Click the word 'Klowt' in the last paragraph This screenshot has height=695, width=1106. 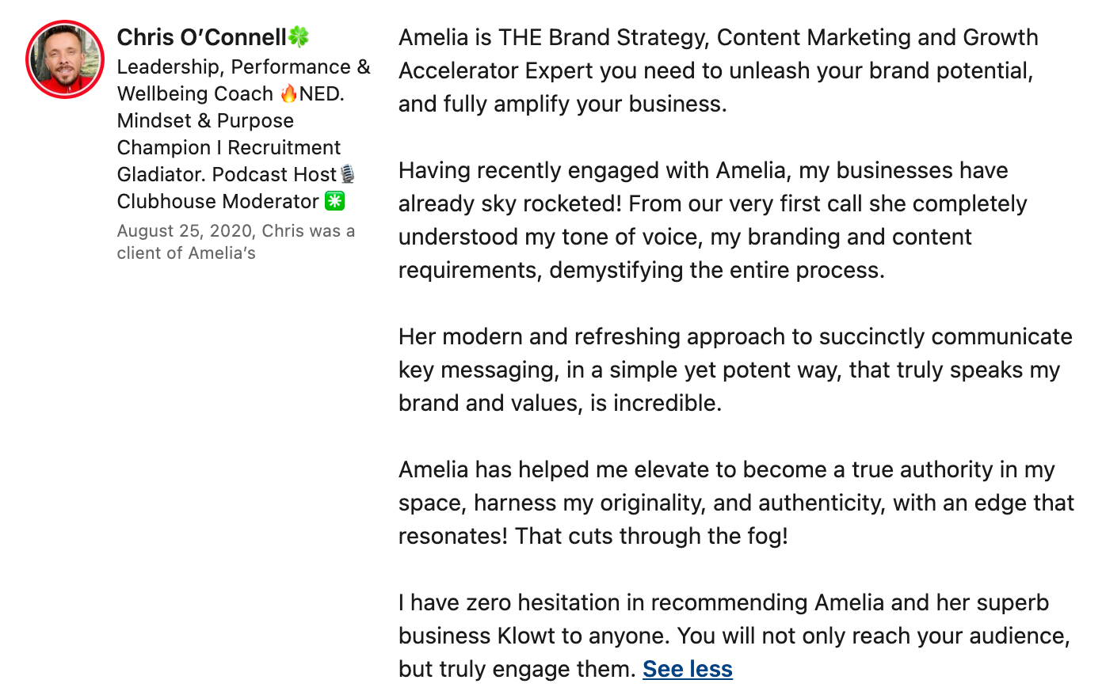526,636
